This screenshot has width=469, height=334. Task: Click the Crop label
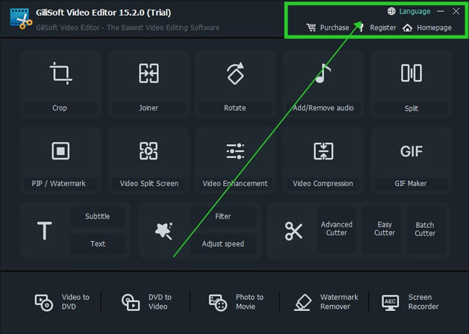59,107
